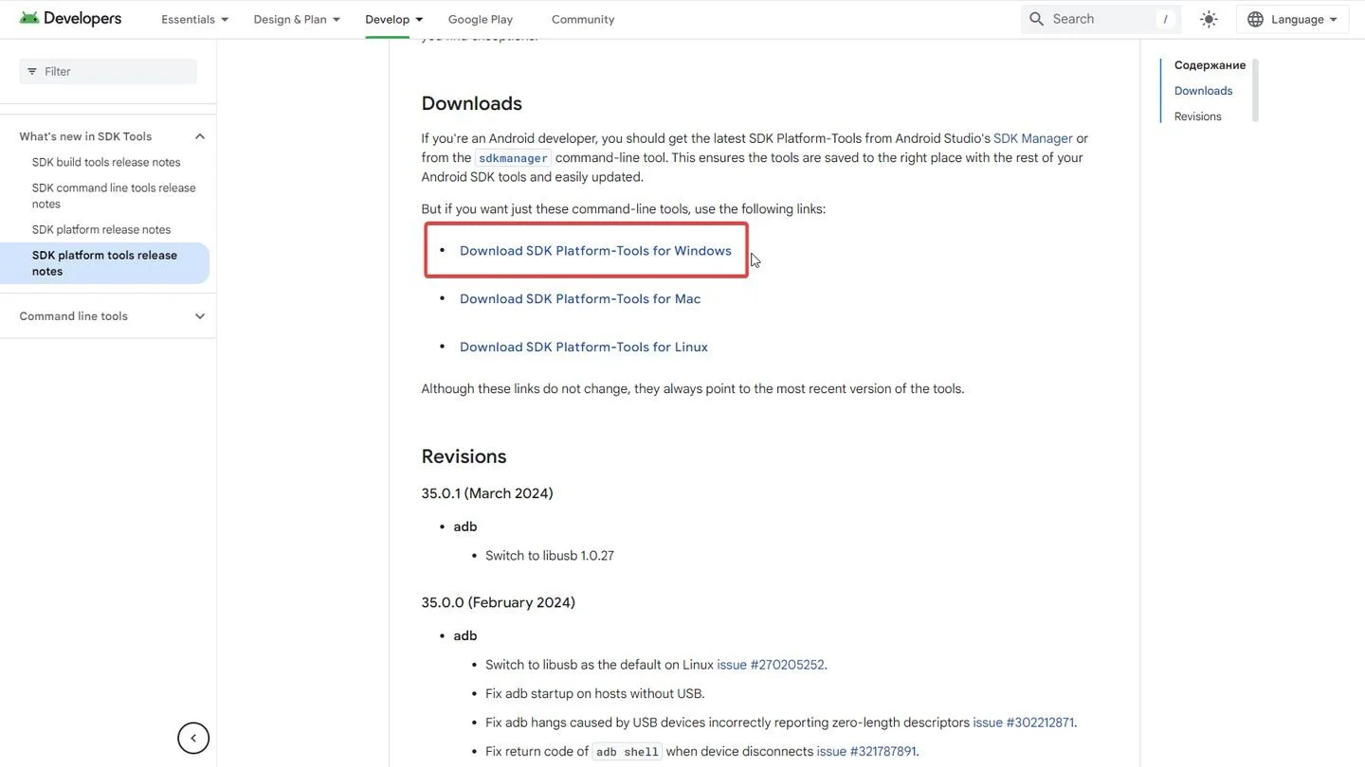Click 'Fix adb startup on hosts without USB' text
The image size is (1365, 767).
pos(595,694)
